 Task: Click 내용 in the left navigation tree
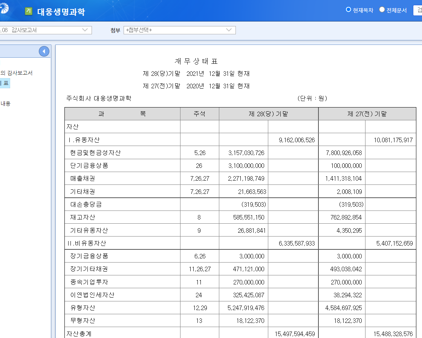click(x=5, y=103)
